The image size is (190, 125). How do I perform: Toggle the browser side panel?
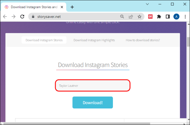(168, 17)
